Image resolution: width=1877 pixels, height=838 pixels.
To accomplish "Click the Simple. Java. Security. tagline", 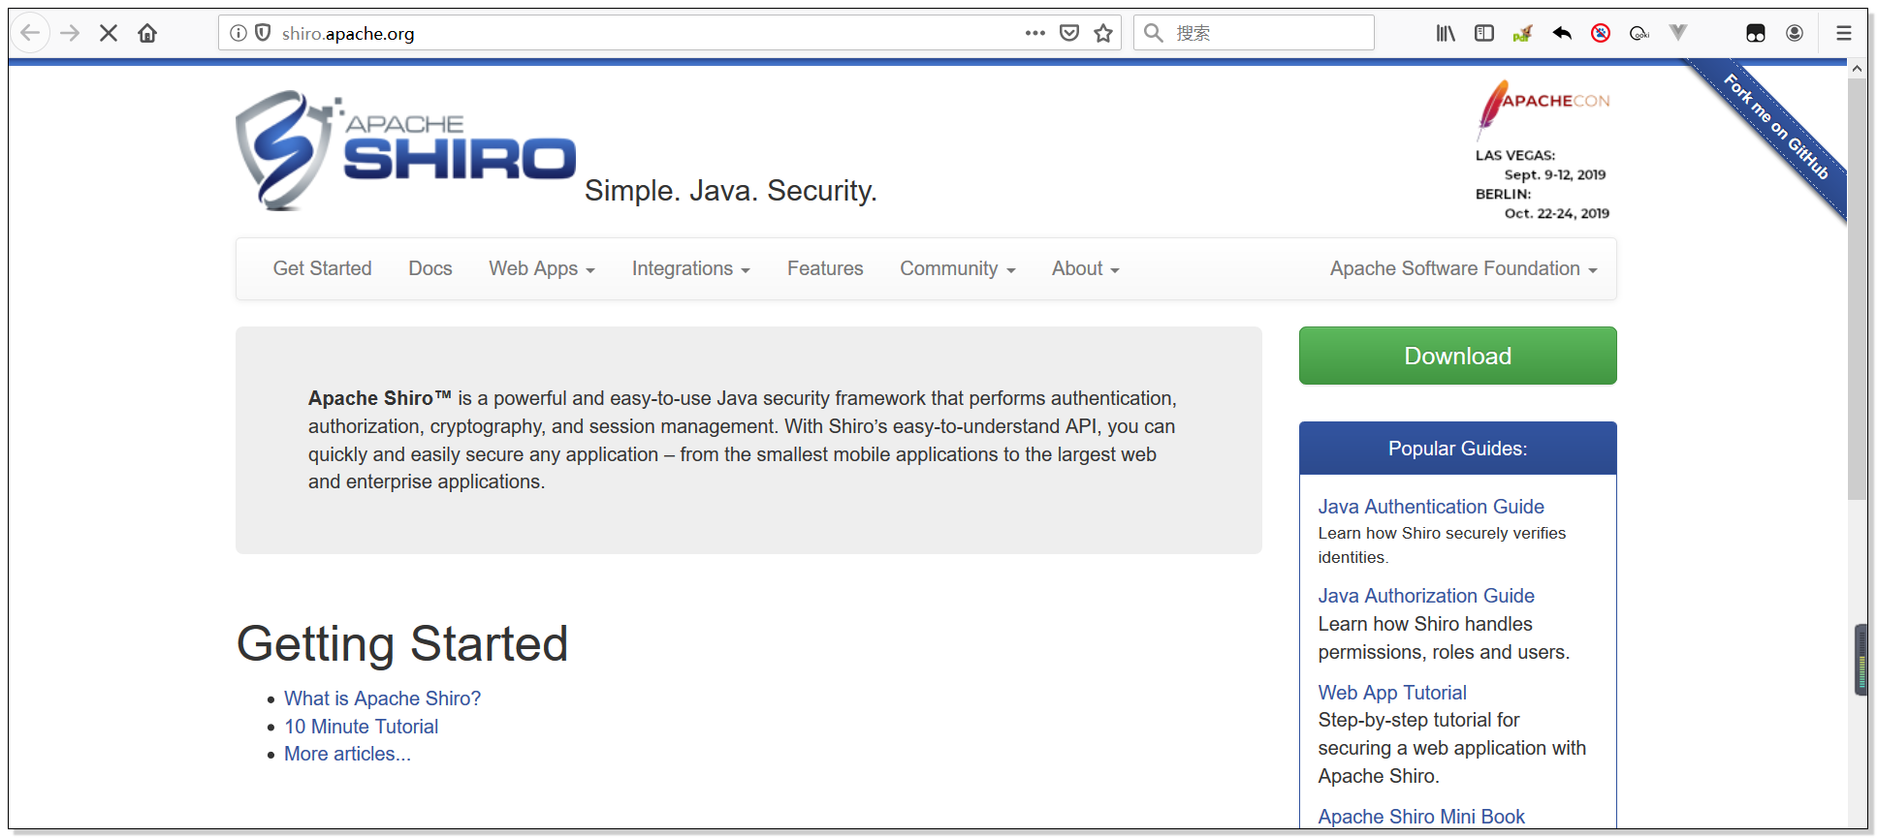I will tap(731, 190).
